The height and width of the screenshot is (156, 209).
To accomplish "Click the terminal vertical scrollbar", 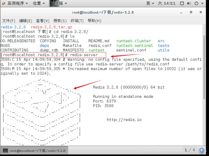I will coord(204,67).
